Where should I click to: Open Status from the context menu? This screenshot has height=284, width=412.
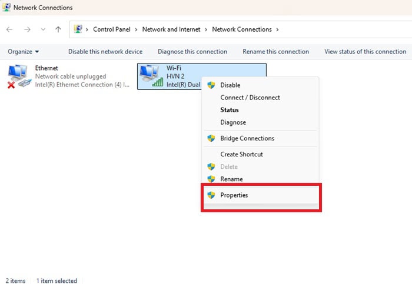[230, 110]
